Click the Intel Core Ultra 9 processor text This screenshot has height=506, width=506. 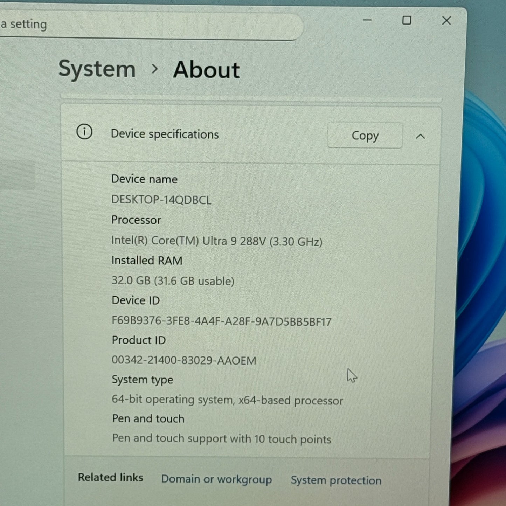pyautogui.click(x=216, y=241)
